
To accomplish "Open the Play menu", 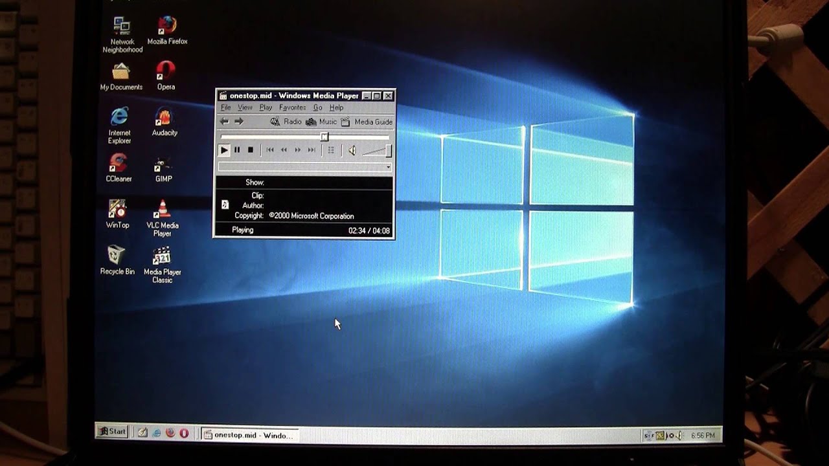I will tap(266, 107).
